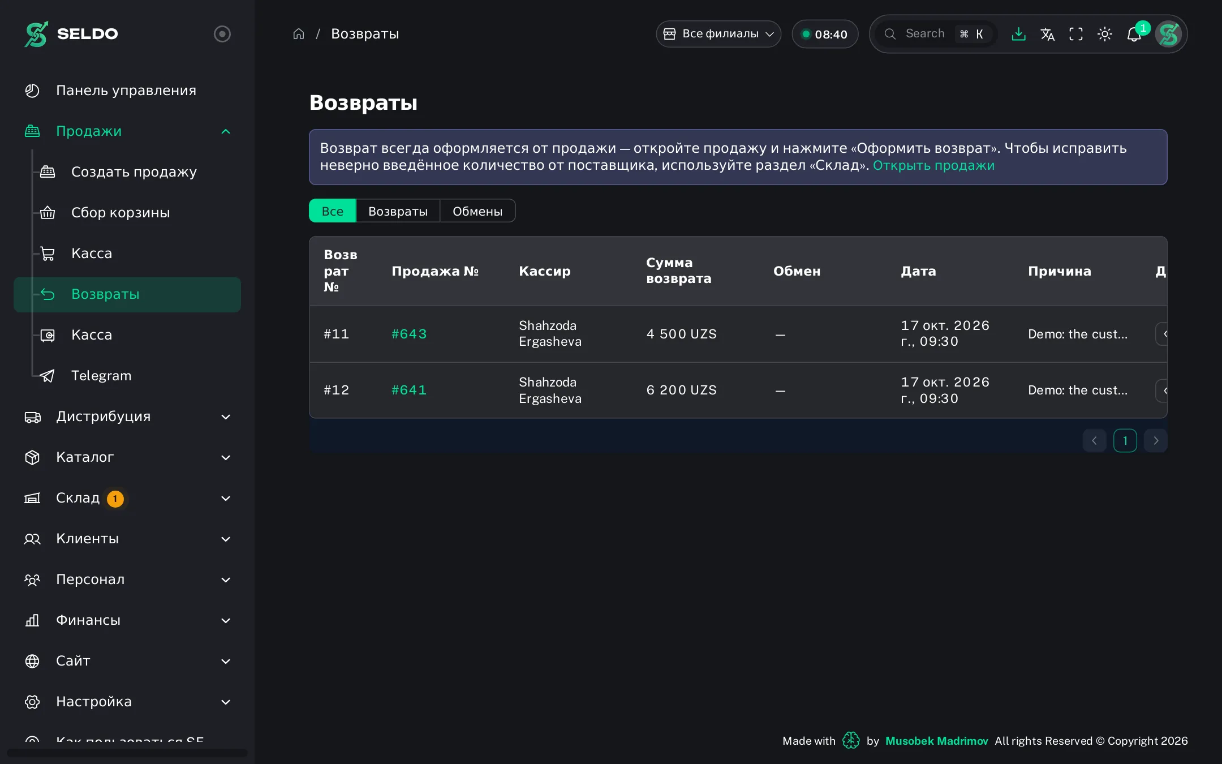
Task: Open sale #643 link
Action: pyautogui.click(x=409, y=334)
